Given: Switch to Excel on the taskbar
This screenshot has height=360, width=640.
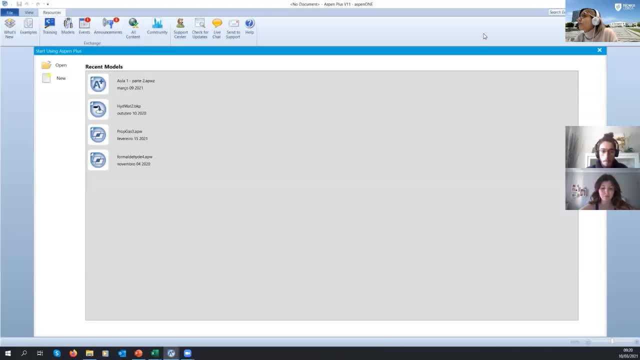Looking at the screenshot, I should pos(155,353).
